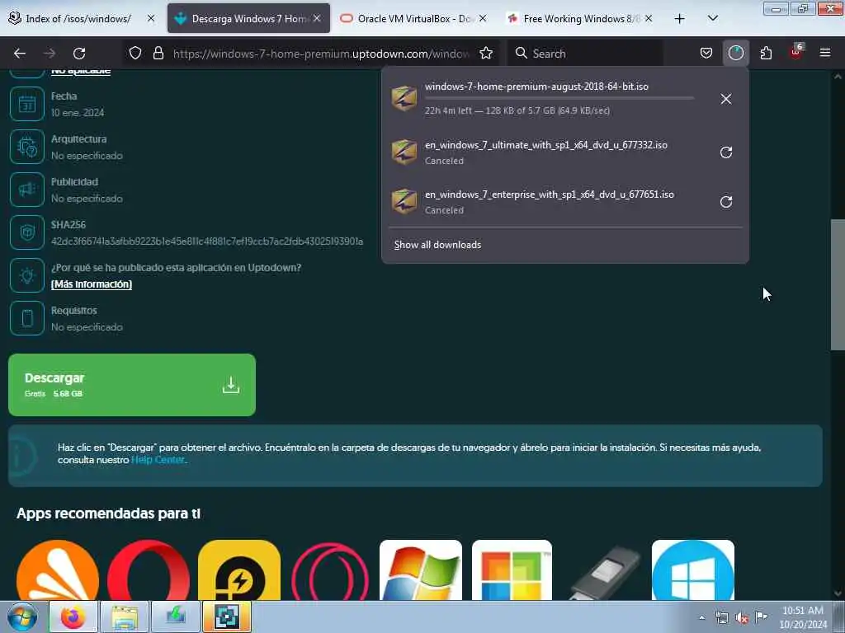Open the blue Windows logo app icon

693,570
